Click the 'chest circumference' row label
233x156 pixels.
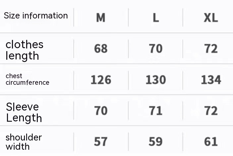[x=27, y=79]
